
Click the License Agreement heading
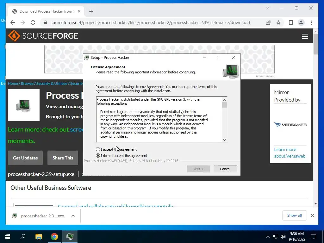point(108,67)
